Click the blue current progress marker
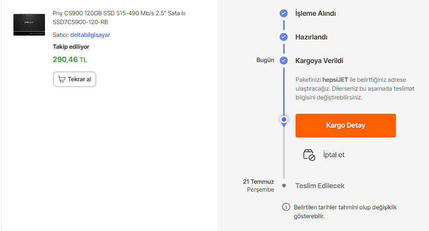Image resolution: width=429 pixels, height=231 pixels. tap(284, 120)
